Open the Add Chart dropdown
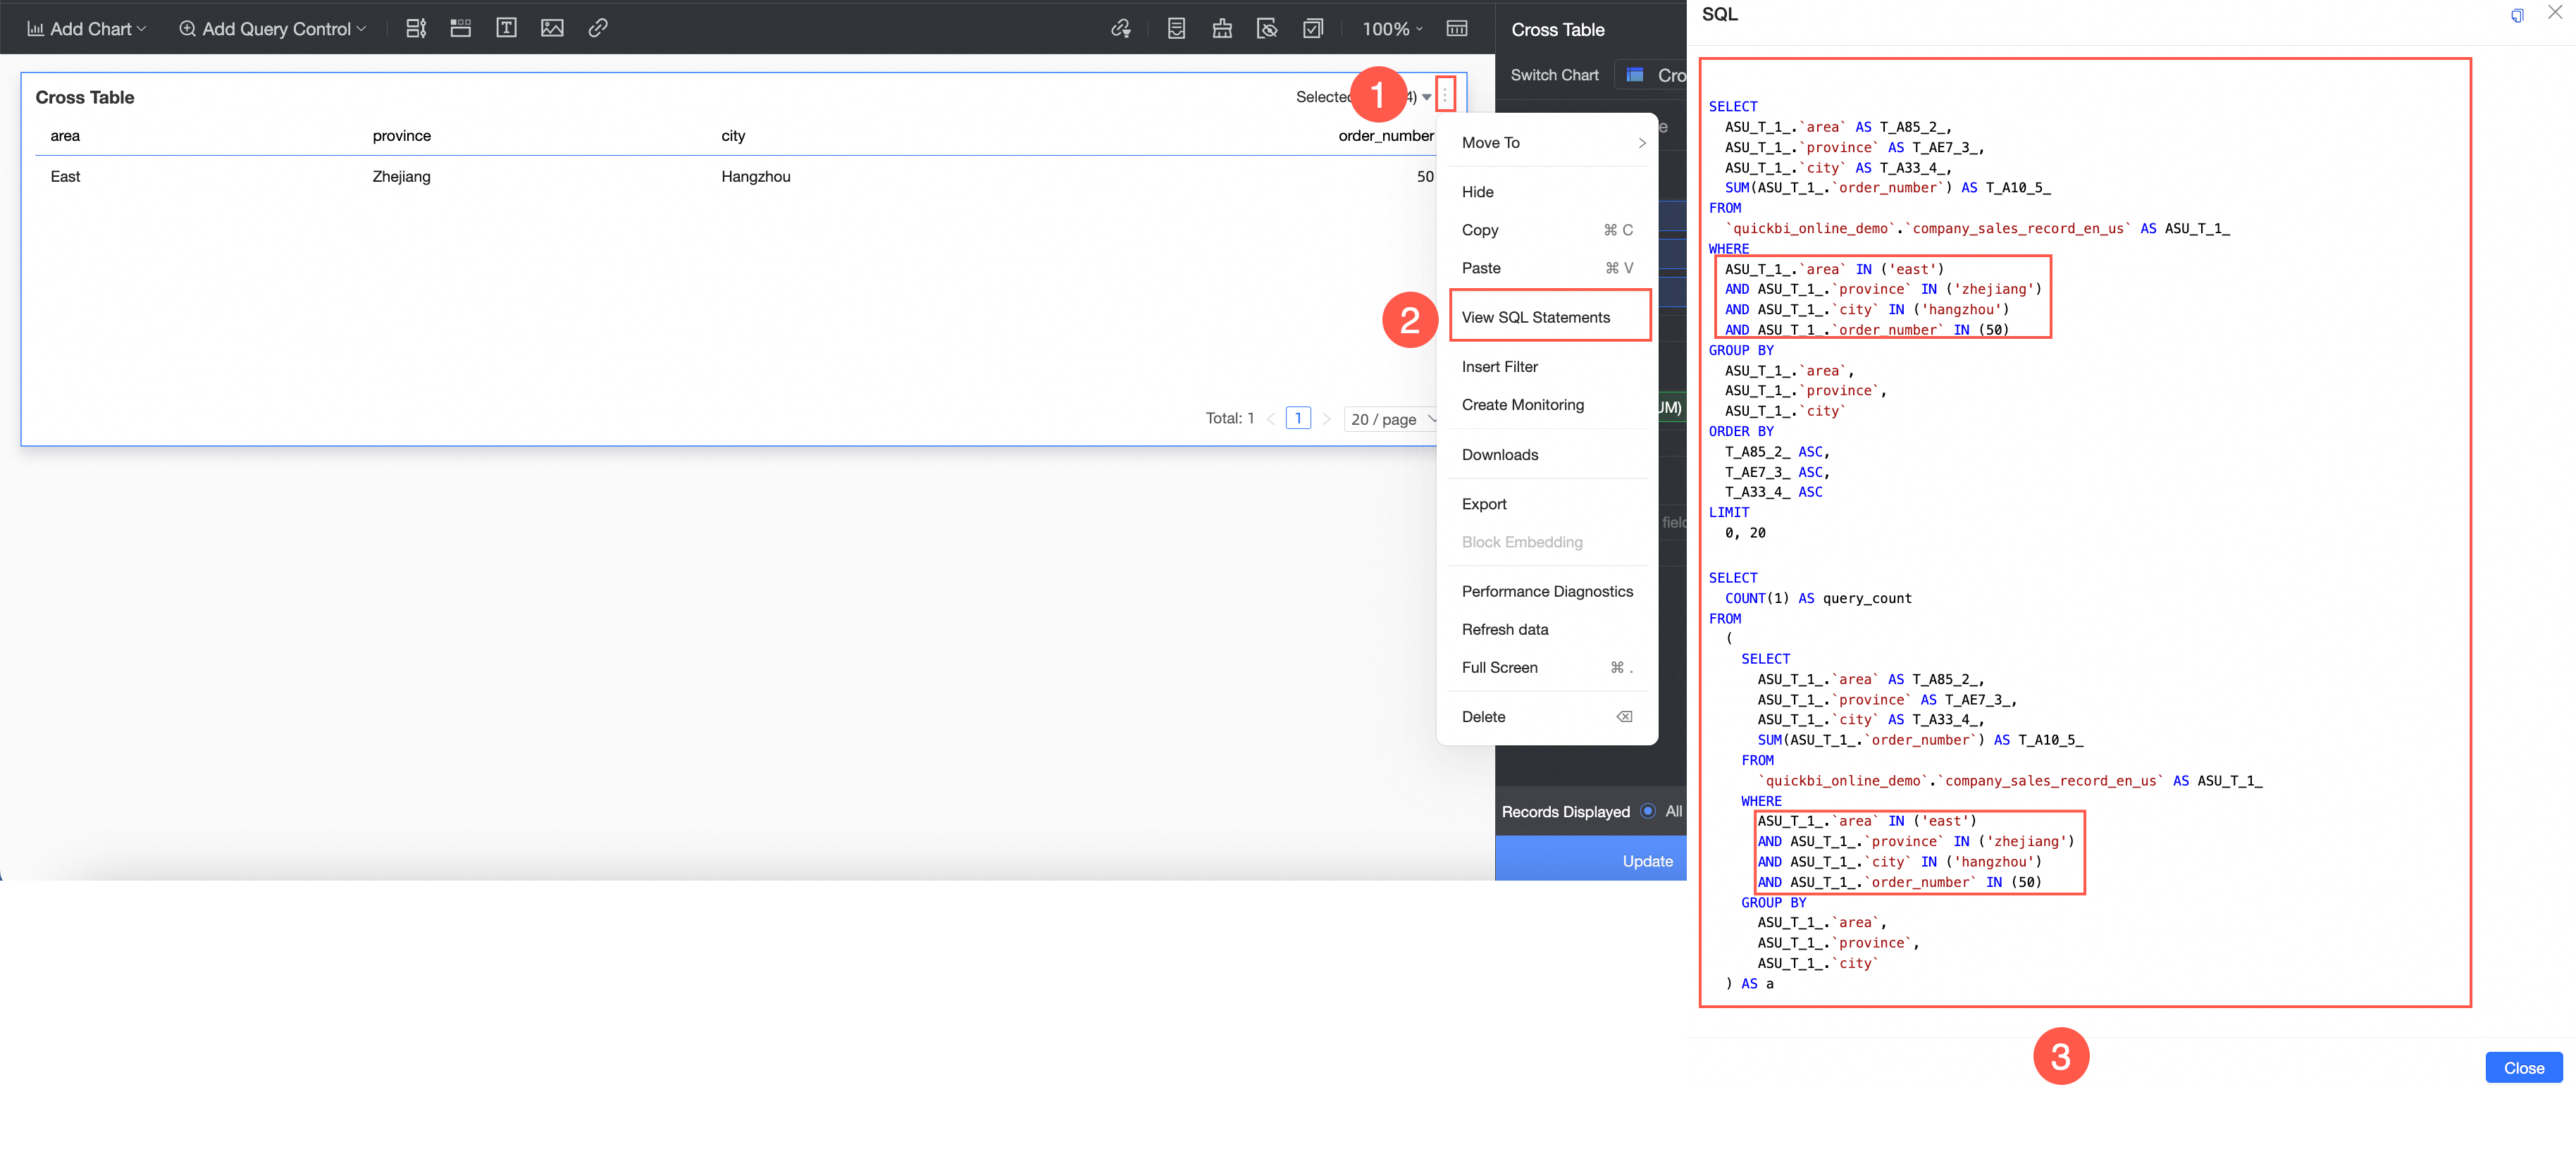2576x1161 pixels. click(x=87, y=29)
